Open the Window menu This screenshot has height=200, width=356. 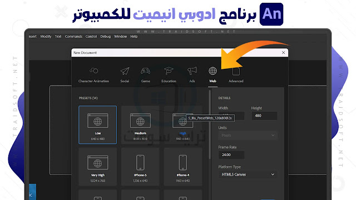pyautogui.click(x=120, y=37)
